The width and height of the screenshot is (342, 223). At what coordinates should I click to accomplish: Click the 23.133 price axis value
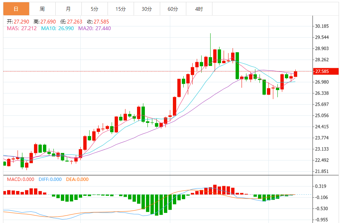coord(322,149)
